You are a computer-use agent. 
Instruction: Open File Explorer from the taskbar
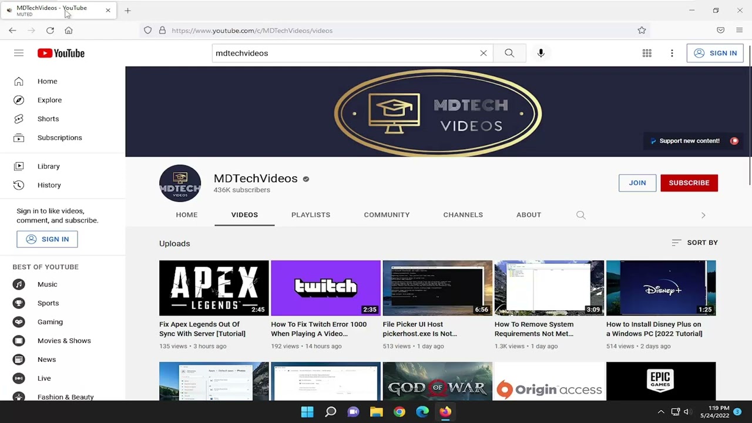376,412
